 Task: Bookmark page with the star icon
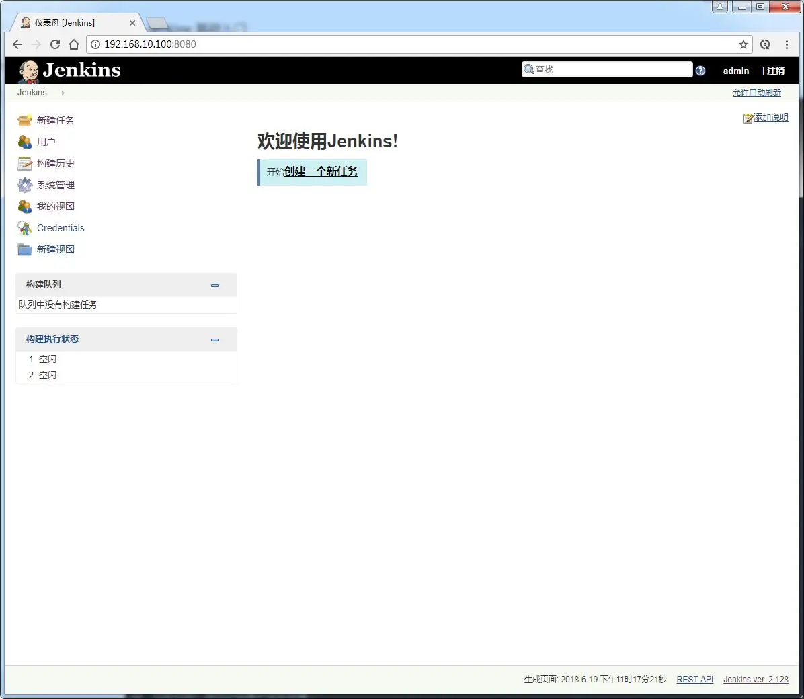click(743, 44)
